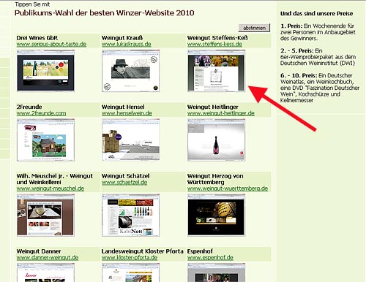Click the Drei Wines GbR heading
Screen dimensions: 366x282
[37, 38]
